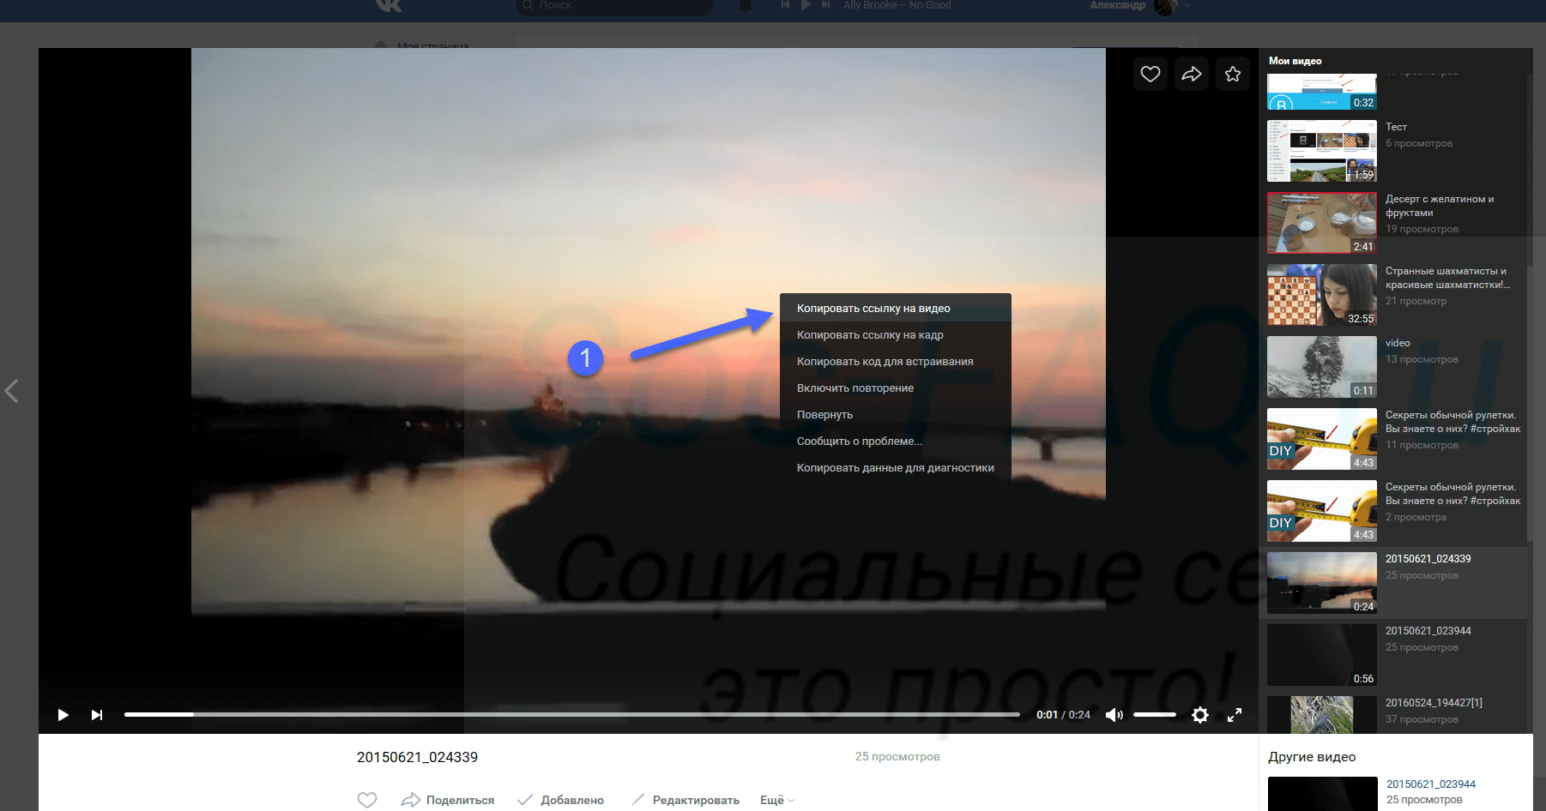This screenshot has height=811, width=1546.
Task: Choose Повернуть to rotate the video
Action: pos(895,415)
